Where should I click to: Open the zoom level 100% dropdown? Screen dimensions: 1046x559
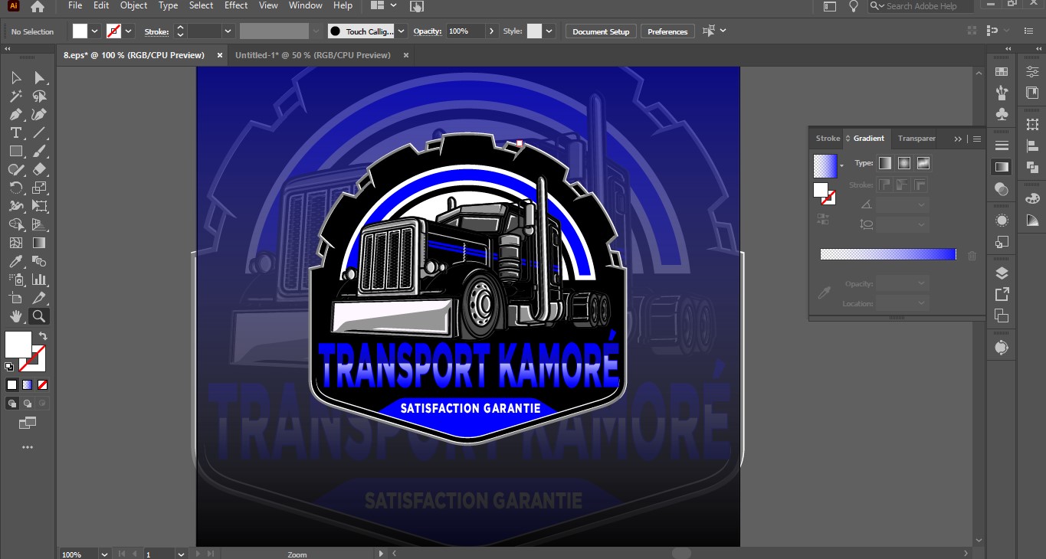click(104, 554)
